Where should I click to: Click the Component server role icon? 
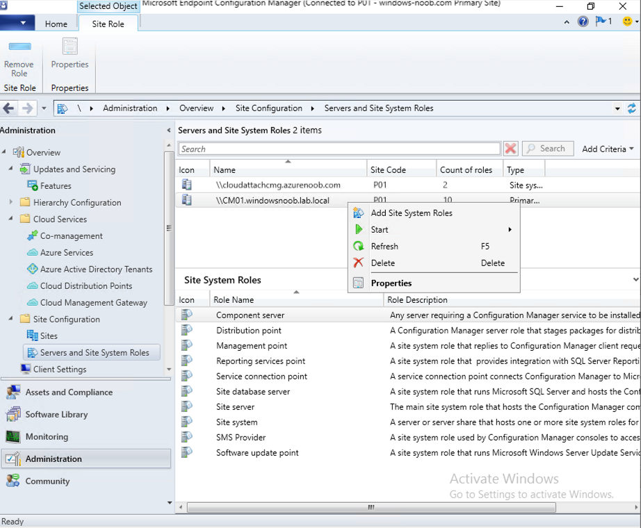[x=187, y=315]
